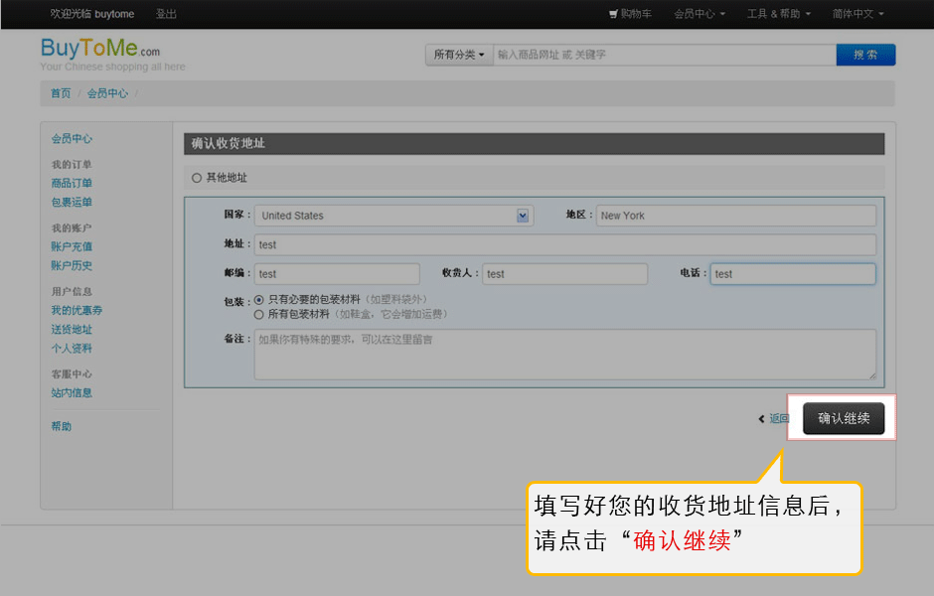The image size is (934, 596).
Task: Go to 账户充值 in sidebar
Action: point(72,246)
